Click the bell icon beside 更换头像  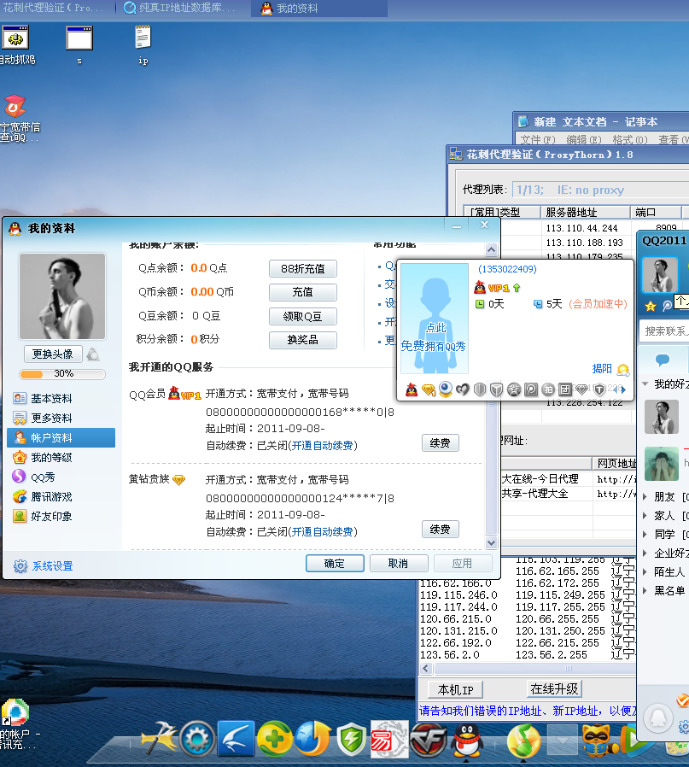tap(93, 354)
